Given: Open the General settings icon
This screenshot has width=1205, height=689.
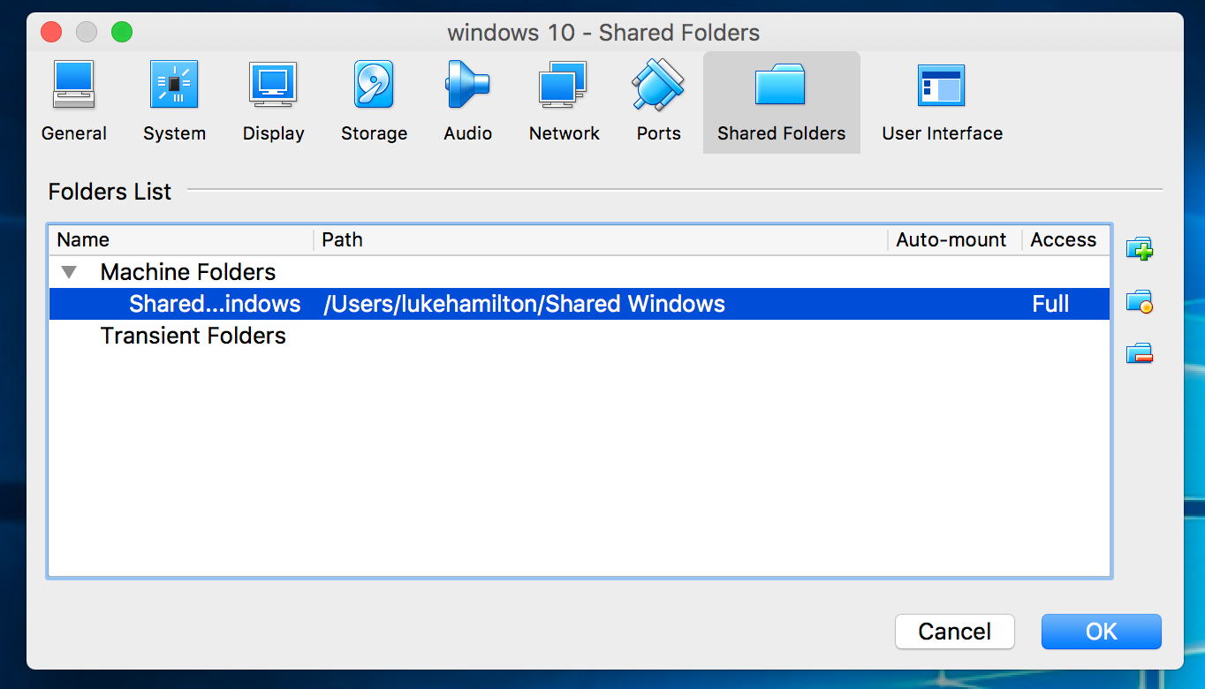Looking at the screenshot, I should pyautogui.click(x=74, y=85).
